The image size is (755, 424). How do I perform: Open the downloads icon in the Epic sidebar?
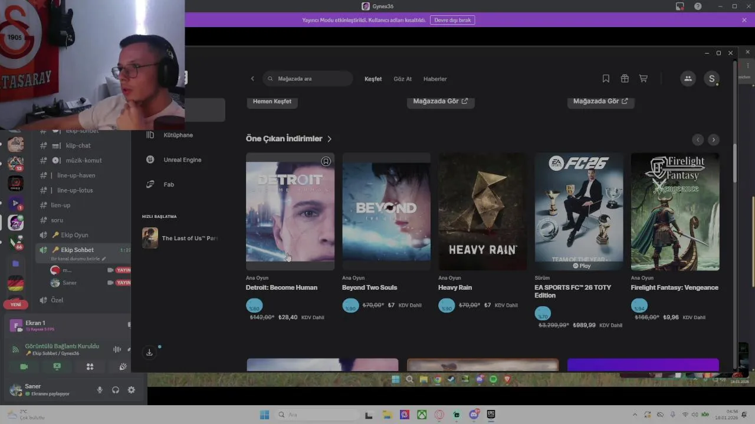coord(149,352)
